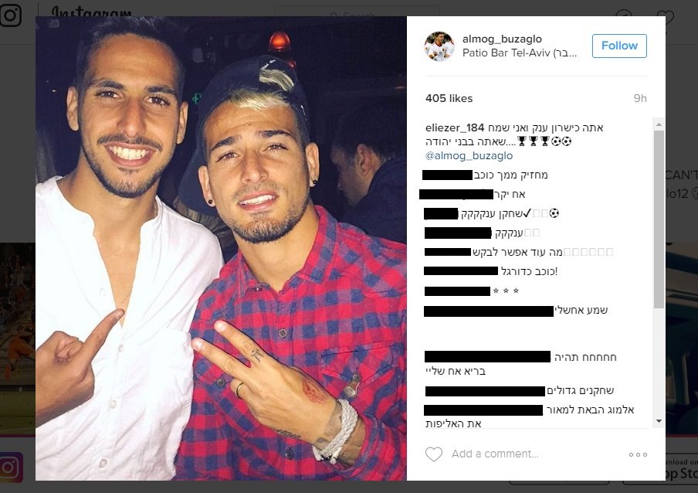Click the post photo of two men
698x493 pixels.
(x=222, y=249)
